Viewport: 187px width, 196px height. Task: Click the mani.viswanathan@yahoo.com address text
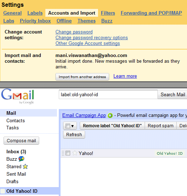click(91, 55)
